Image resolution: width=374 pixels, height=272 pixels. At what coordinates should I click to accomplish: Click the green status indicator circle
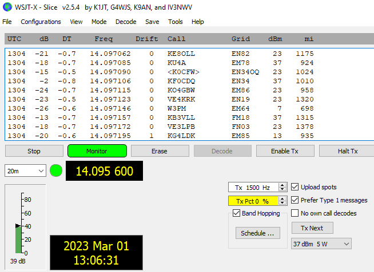tap(56, 170)
